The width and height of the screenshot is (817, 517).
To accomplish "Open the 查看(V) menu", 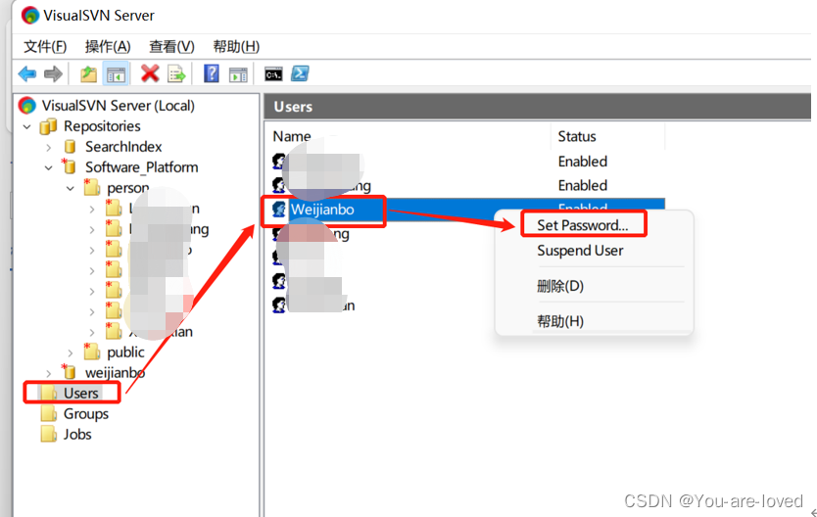I will pos(172,46).
